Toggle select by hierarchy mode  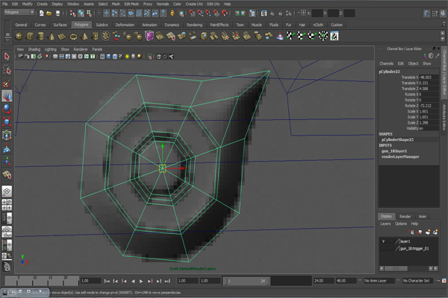coord(72,13)
